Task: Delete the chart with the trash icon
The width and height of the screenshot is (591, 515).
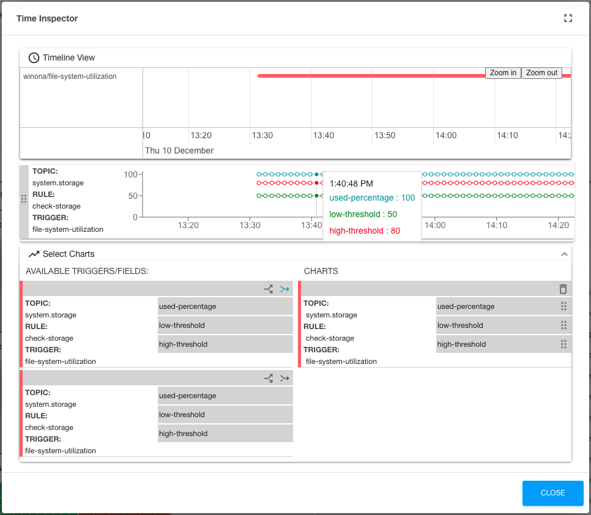Action: [563, 289]
